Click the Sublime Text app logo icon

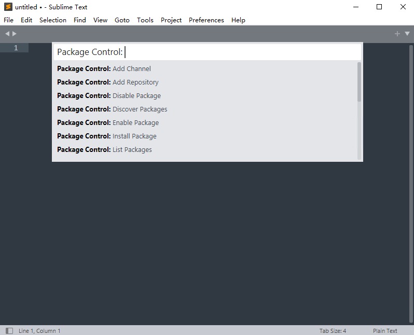(8, 7)
